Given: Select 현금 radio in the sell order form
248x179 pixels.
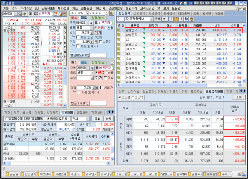Looking at the screenshot, I should pos(96,28).
